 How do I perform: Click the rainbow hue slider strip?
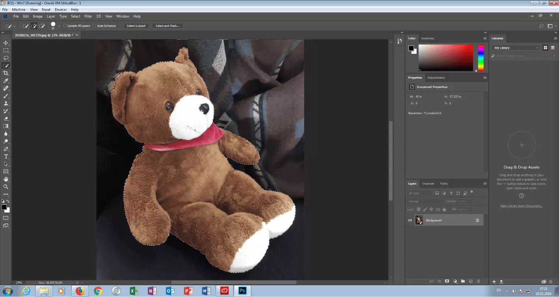point(481,58)
